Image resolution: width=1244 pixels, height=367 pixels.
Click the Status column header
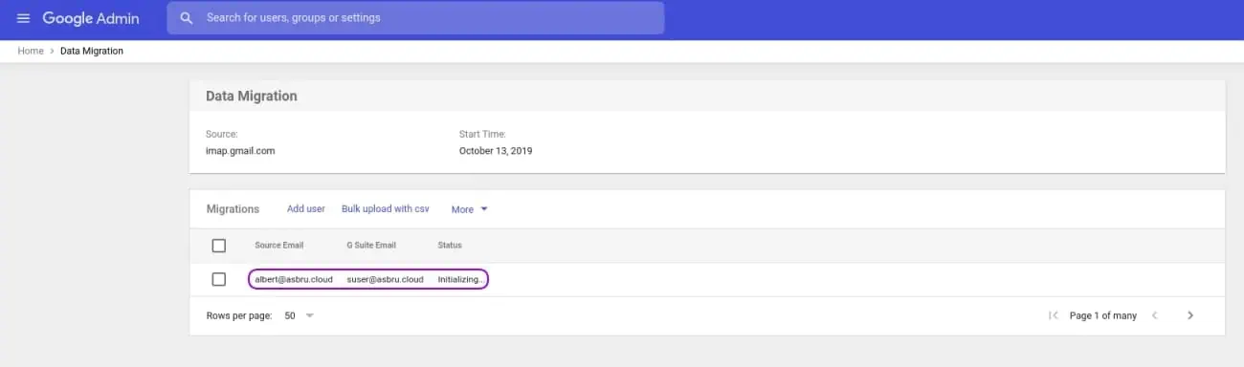coord(450,246)
